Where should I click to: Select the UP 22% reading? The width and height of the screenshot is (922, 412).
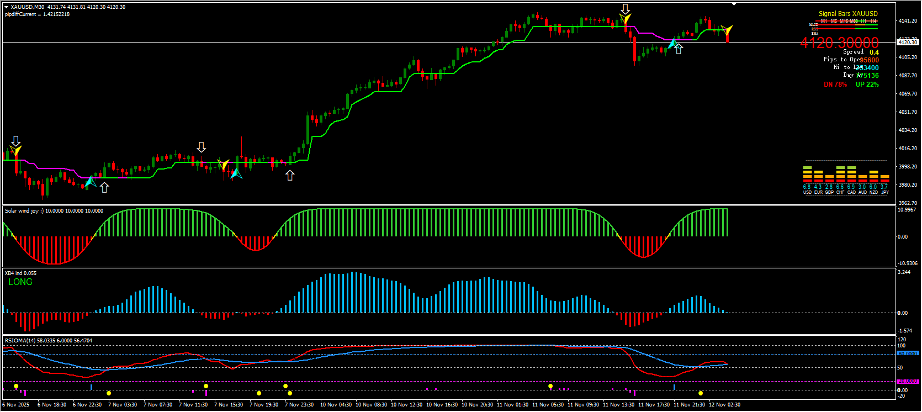click(867, 84)
